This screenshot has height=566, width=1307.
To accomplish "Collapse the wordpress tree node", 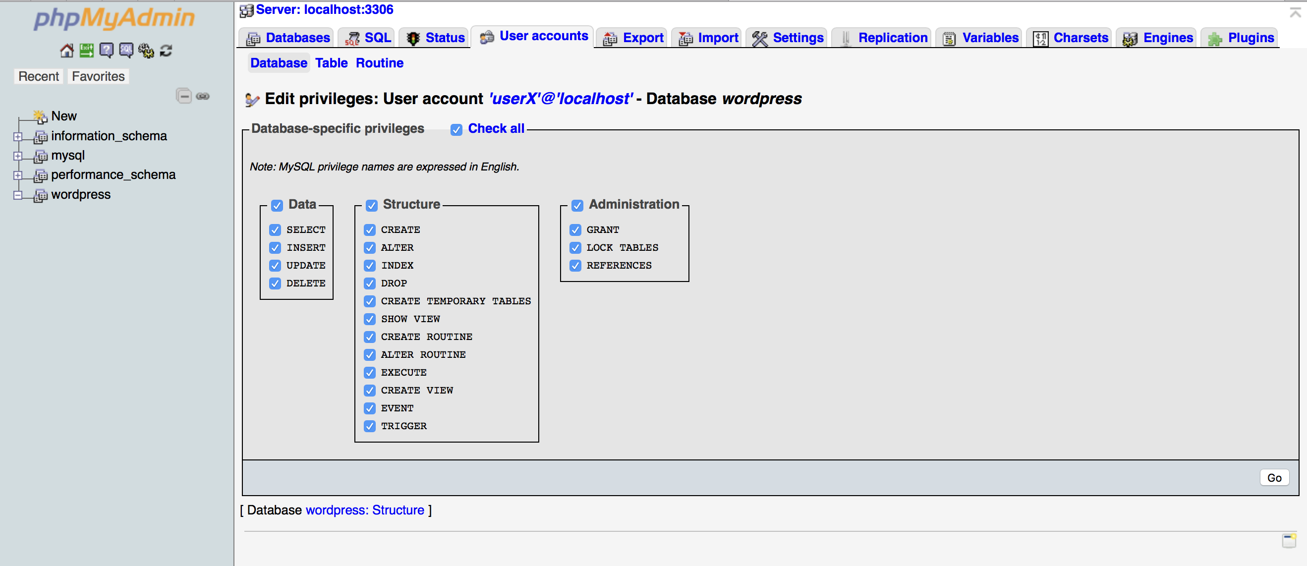I will (18, 195).
